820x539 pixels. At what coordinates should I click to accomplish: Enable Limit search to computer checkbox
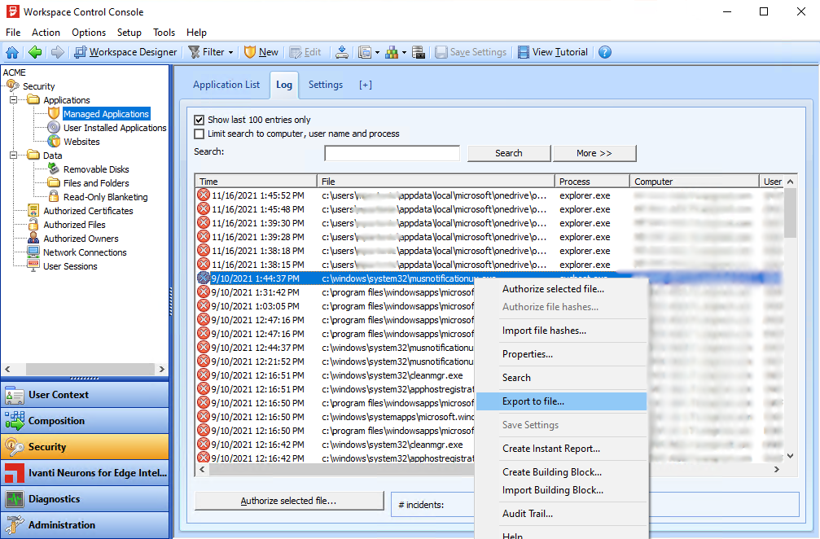click(200, 134)
